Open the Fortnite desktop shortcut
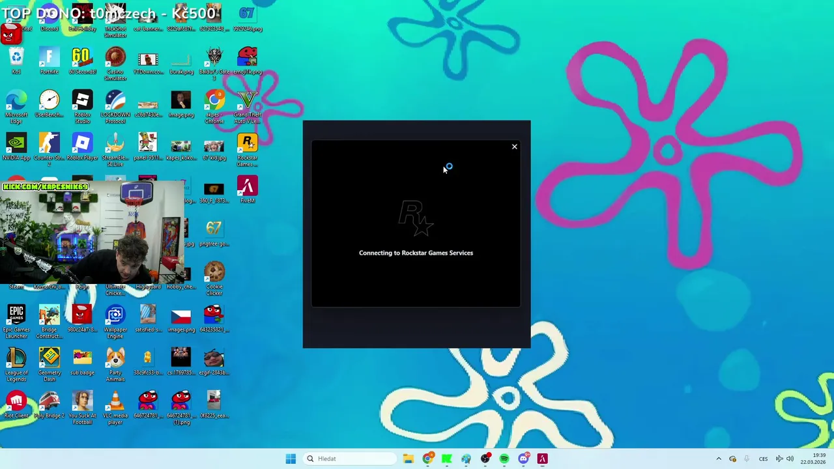This screenshot has height=469, width=834. click(49, 61)
